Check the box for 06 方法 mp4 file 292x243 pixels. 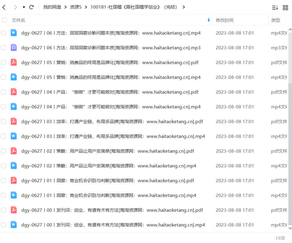pyautogui.click(x=3, y=33)
